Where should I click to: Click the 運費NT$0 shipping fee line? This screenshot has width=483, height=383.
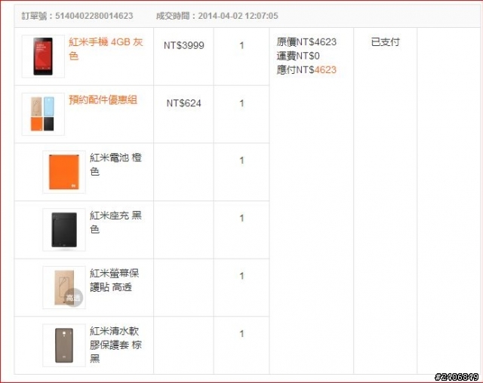pos(298,56)
